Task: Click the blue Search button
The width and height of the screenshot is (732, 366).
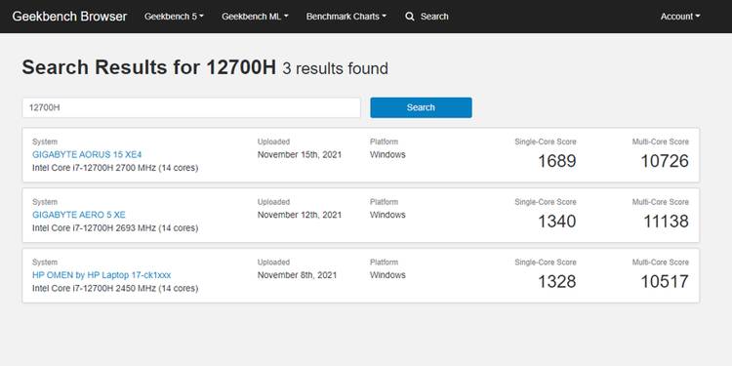Action: (421, 107)
